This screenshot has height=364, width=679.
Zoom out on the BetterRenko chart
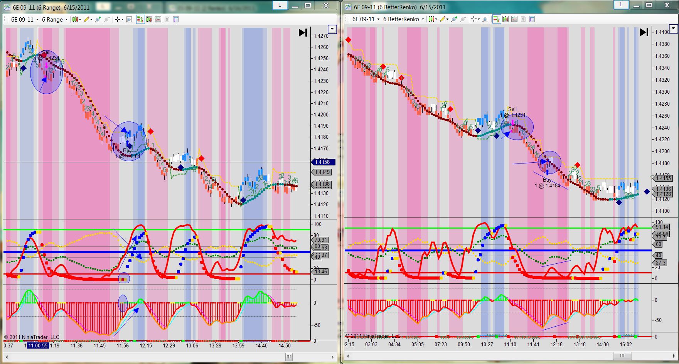[463, 19]
